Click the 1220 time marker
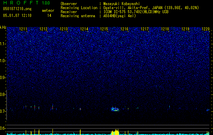This screenshot has width=213, height=135. [x=206, y=29]
